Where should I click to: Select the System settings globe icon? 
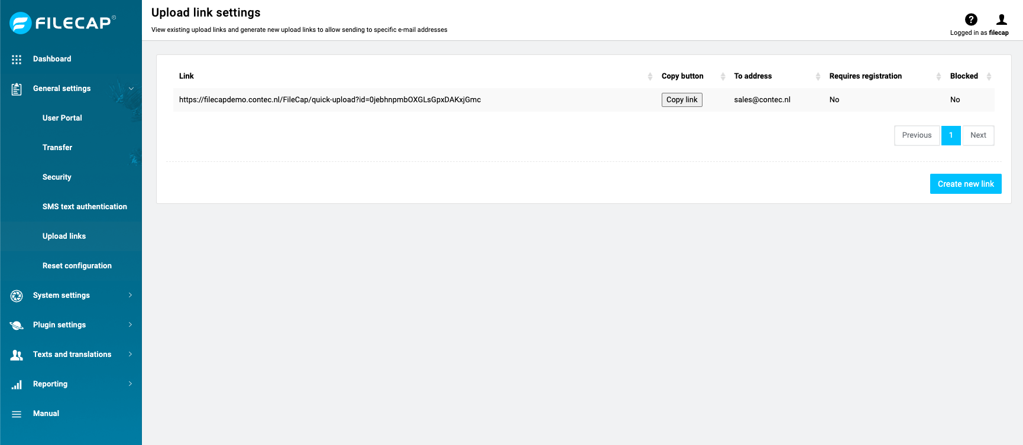tap(16, 295)
